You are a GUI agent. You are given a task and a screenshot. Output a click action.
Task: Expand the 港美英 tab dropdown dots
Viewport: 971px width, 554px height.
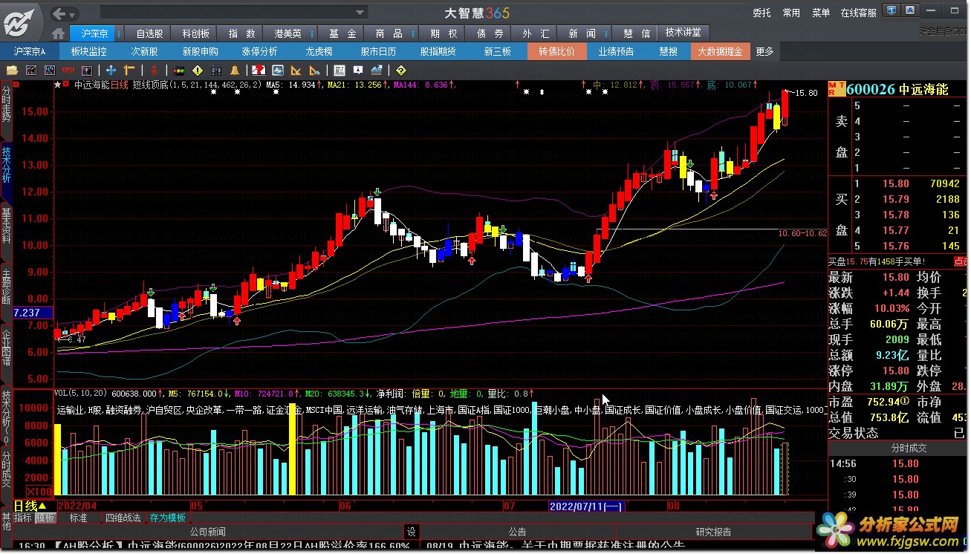(x=311, y=33)
